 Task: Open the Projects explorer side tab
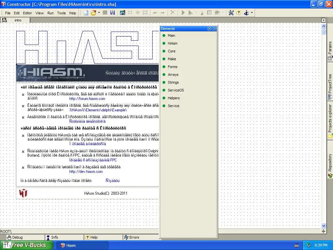(330, 121)
